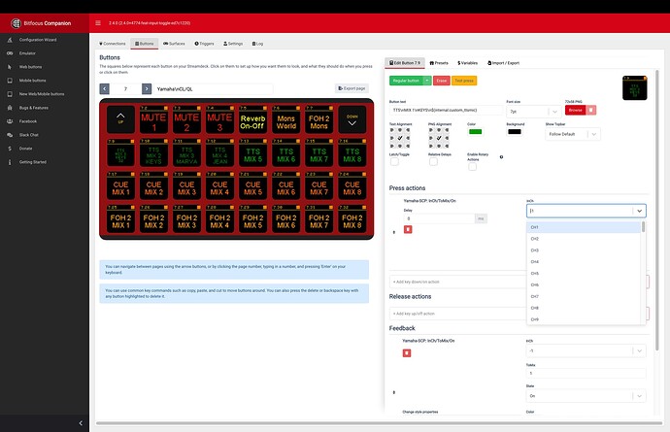Go to the previous button page

pos(104,89)
